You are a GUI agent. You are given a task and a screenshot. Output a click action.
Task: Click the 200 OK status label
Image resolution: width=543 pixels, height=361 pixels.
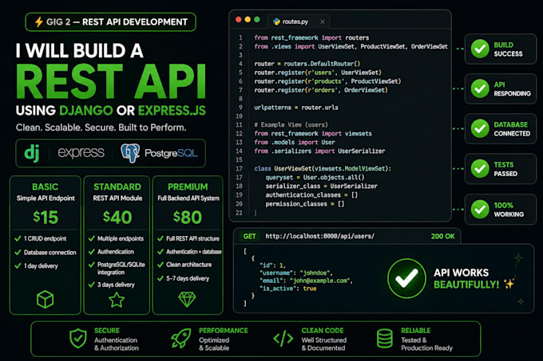[x=442, y=237]
